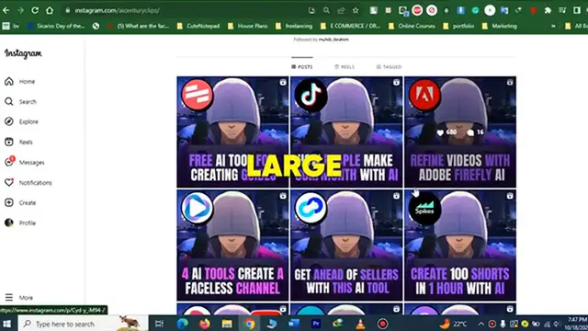Open the Online Courses bookmark folder
Screen dimensions: 588x331
point(413,26)
